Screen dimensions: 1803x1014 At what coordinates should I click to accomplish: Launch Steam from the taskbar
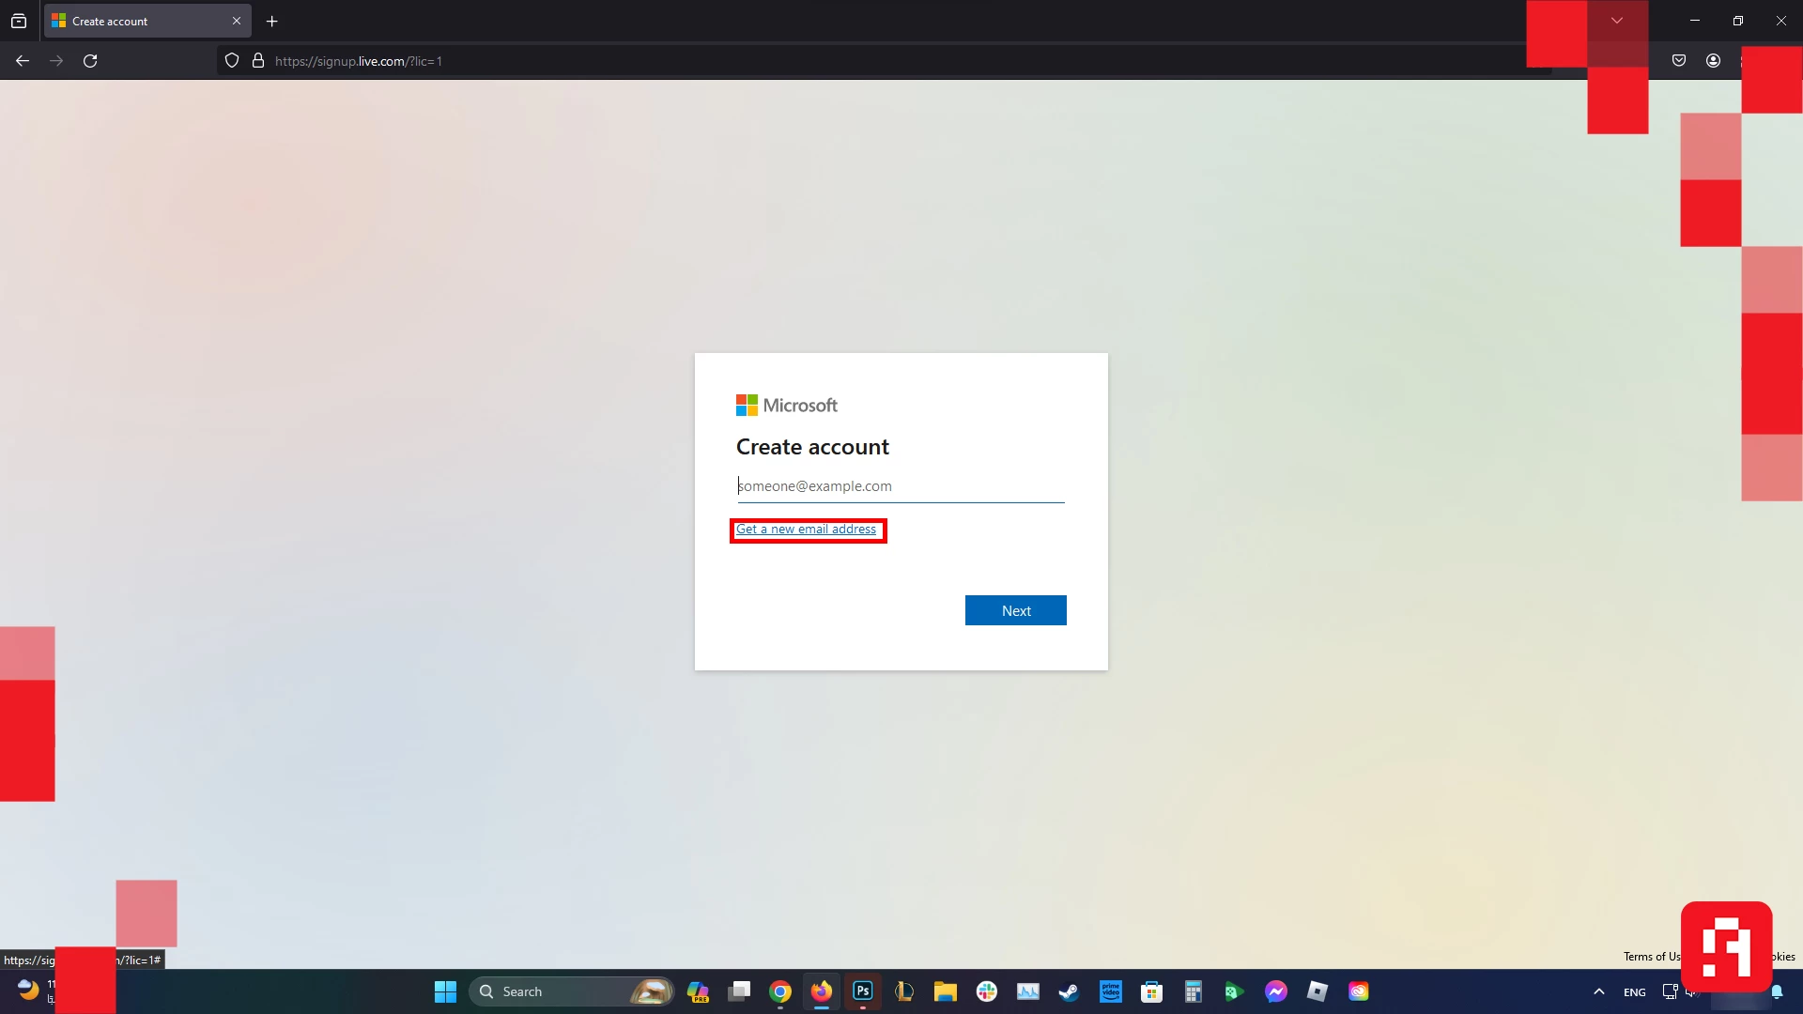1070,991
